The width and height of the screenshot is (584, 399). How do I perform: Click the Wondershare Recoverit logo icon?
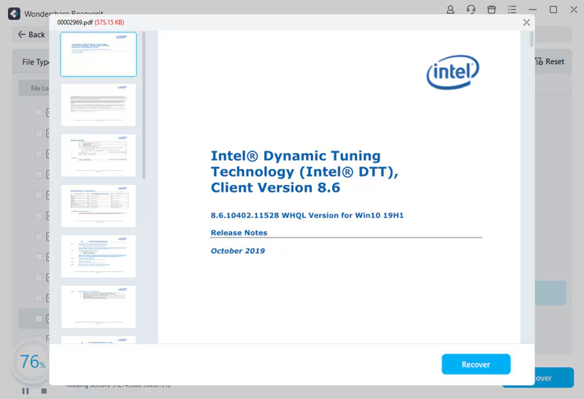(x=13, y=13)
